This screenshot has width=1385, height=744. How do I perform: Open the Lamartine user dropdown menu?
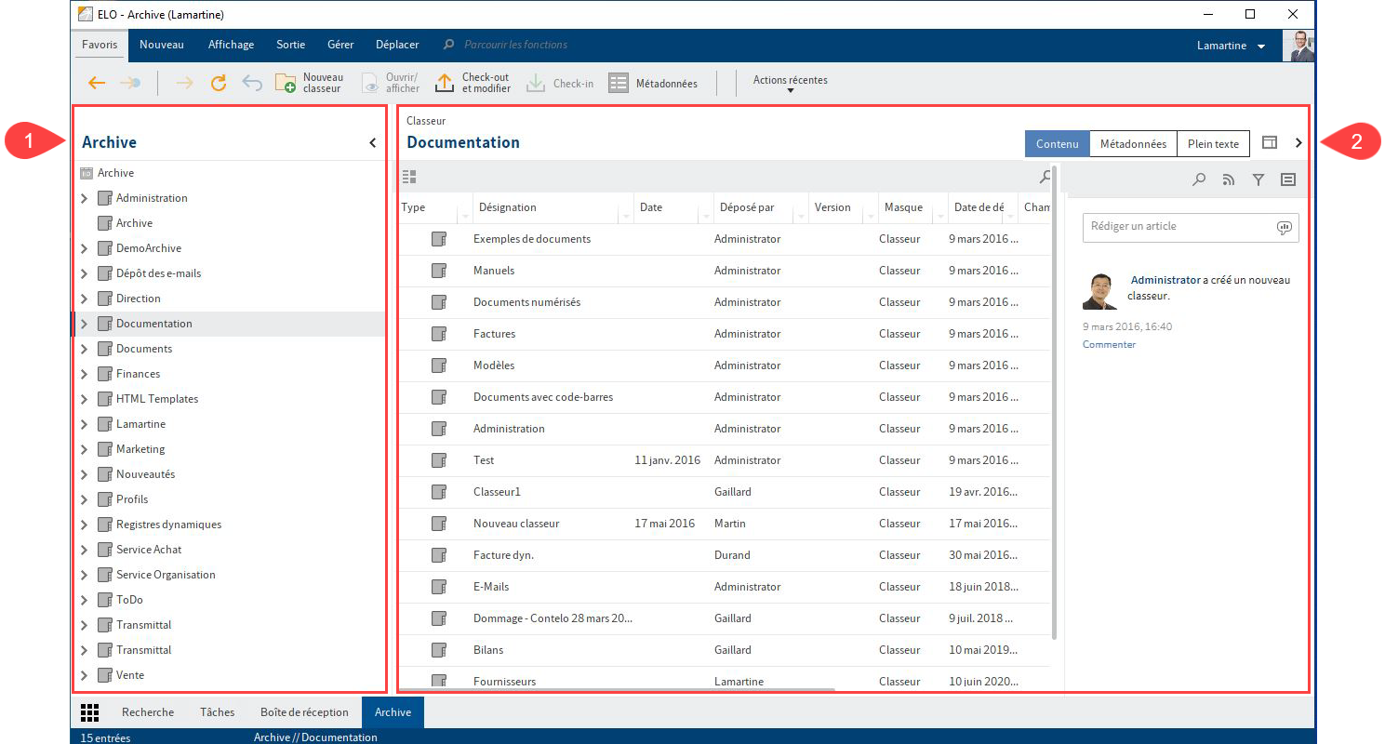1231,46
